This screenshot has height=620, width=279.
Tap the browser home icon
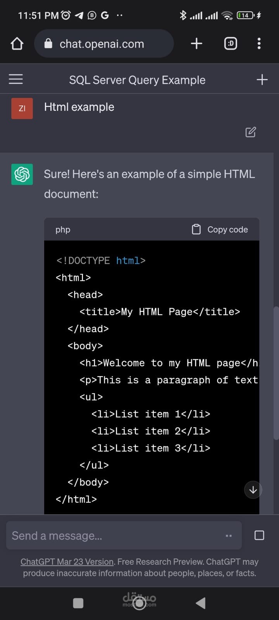click(17, 44)
